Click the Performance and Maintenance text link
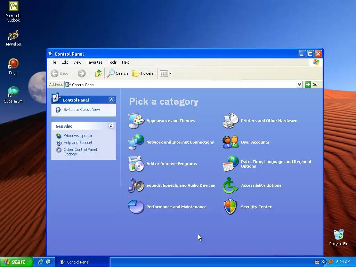Screen dimensions: 356x267 click(176, 207)
